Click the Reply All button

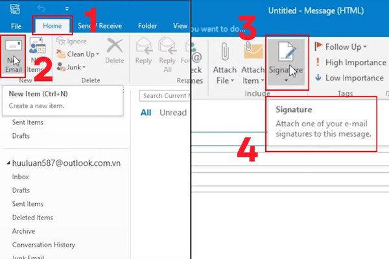pyautogui.click(x=167, y=55)
